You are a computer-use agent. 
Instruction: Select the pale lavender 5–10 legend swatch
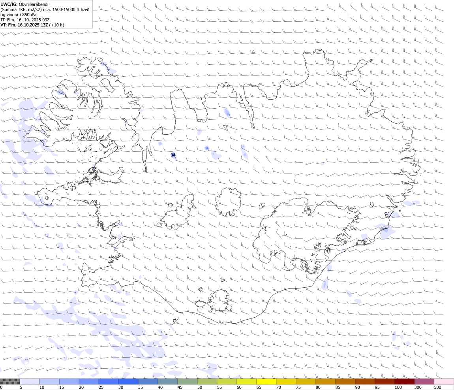click(x=30, y=381)
